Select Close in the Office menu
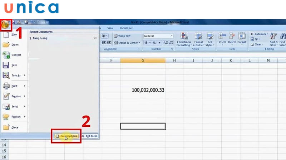 click(15, 127)
